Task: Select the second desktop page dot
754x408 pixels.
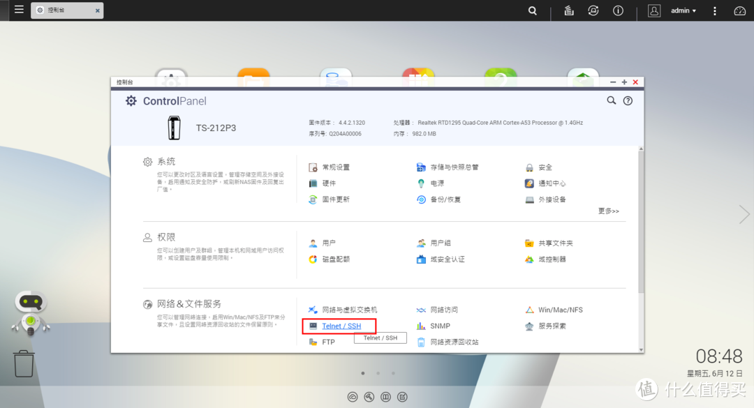Action: 378,373
